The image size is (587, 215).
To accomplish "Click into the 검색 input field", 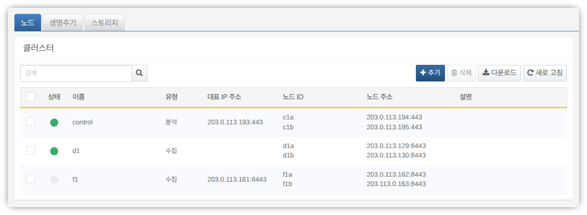I will point(76,73).
